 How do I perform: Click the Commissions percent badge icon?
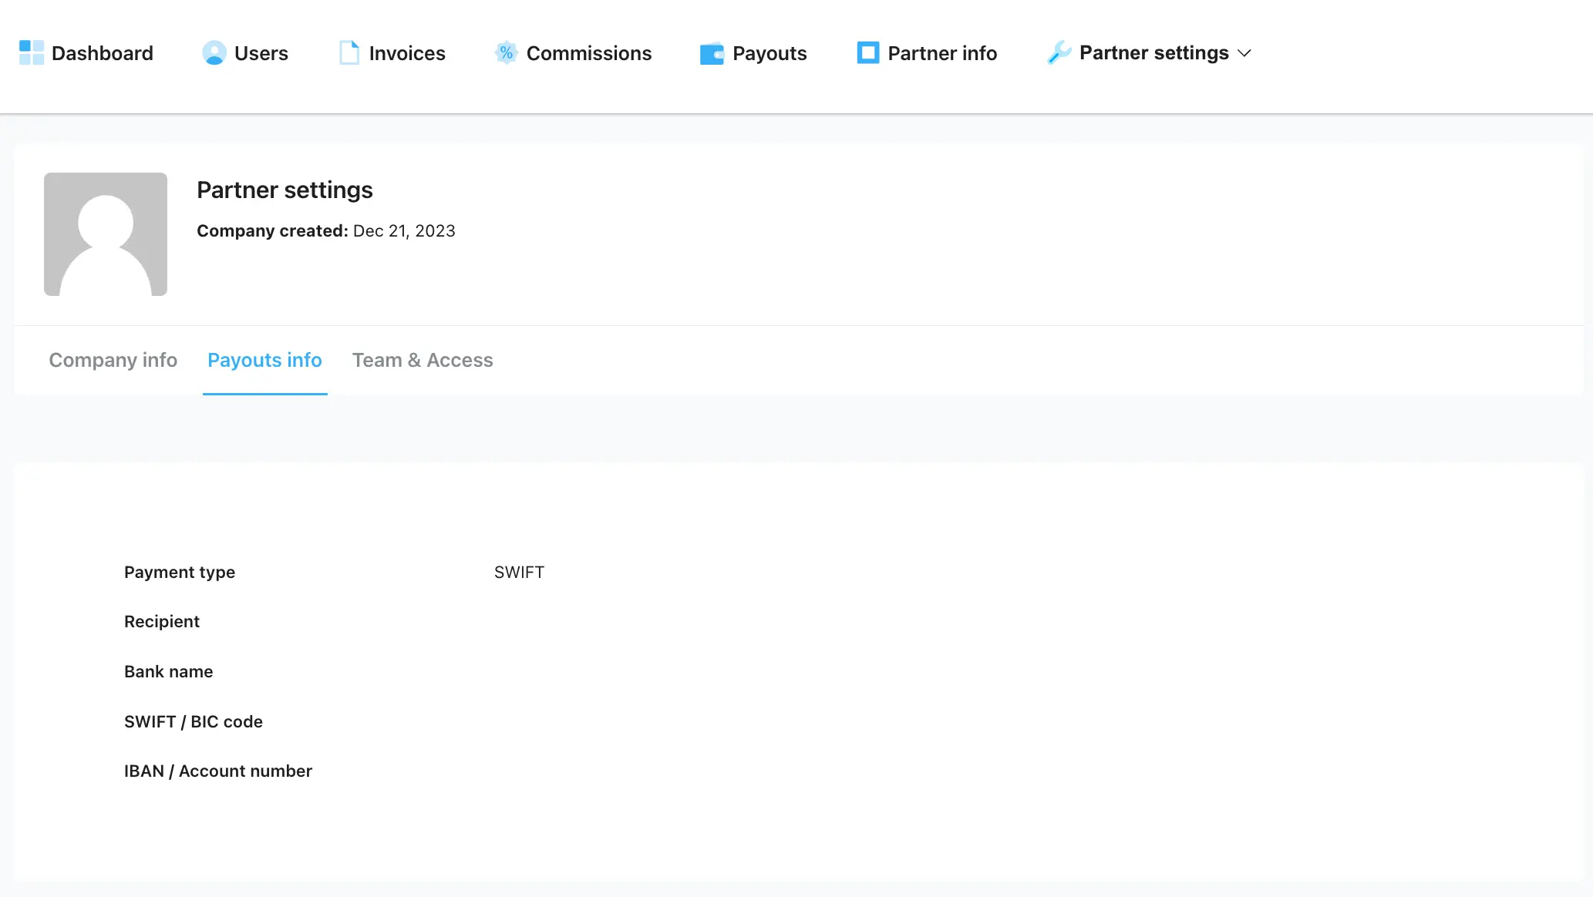(x=506, y=52)
